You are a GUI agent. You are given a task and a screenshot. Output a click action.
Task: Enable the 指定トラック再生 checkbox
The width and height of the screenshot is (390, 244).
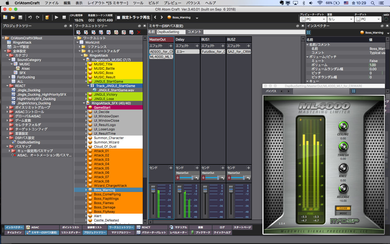(118, 17)
